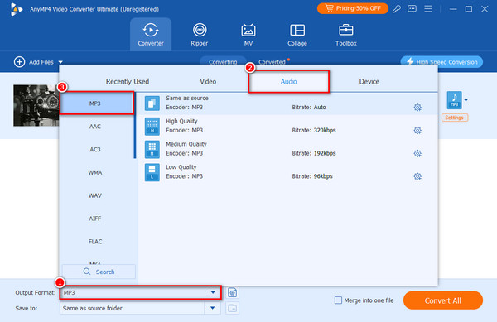
Task: Click the Bitrate: Auto text
Action: click(309, 108)
